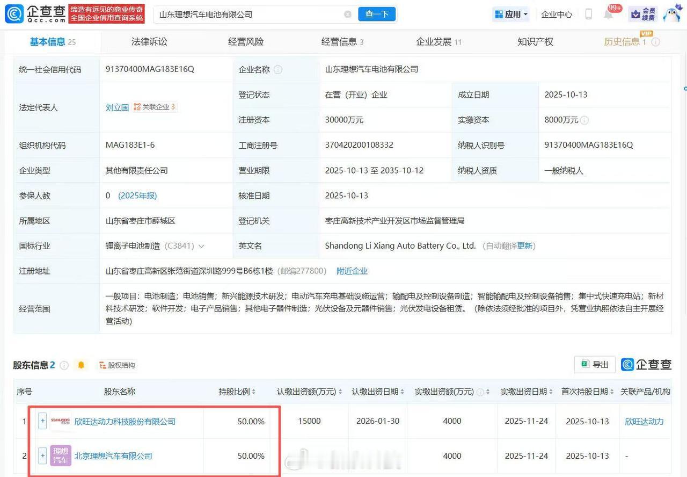Open 北京理想汽车有限公司 shareholder link

113,456
